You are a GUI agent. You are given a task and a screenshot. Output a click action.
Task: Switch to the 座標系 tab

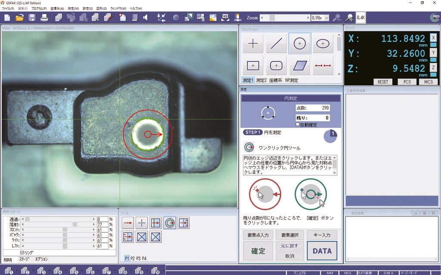pyautogui.click(x=276, y=80)
